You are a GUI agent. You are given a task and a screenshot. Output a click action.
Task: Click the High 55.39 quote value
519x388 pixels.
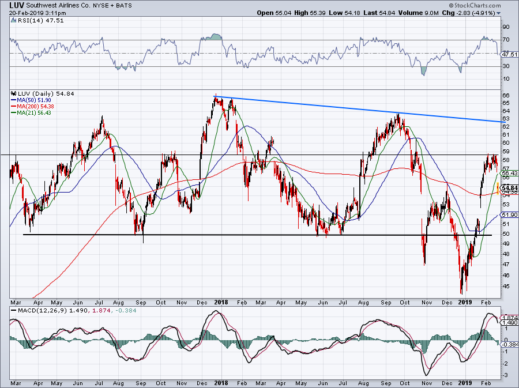coord(310,13)
